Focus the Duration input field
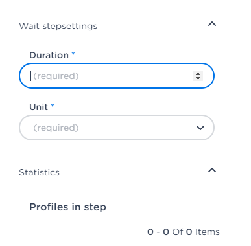251x246 pixels. (x=117, y=76)
